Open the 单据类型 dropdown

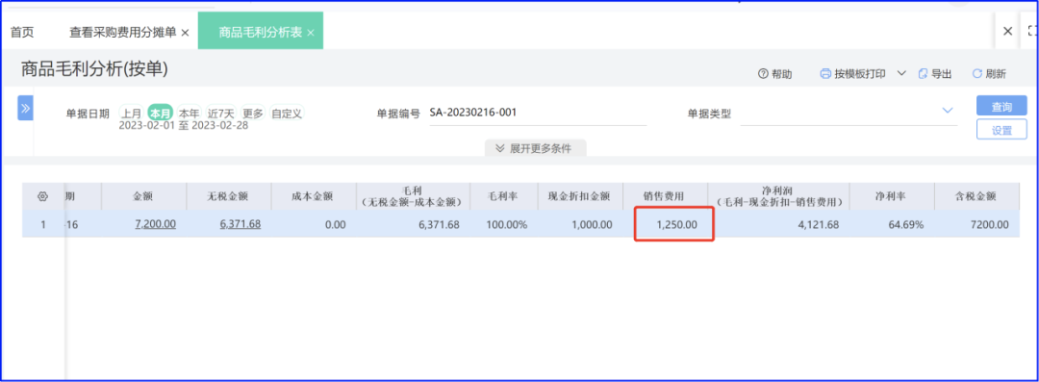point(849,113)
